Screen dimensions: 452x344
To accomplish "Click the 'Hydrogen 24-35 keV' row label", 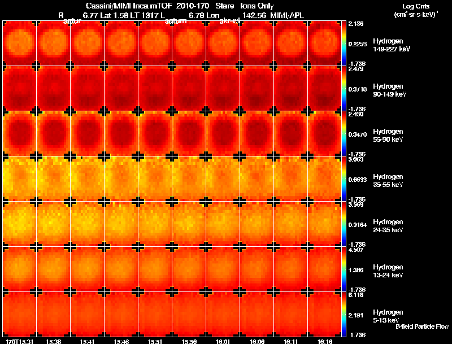I will [388, 226].
